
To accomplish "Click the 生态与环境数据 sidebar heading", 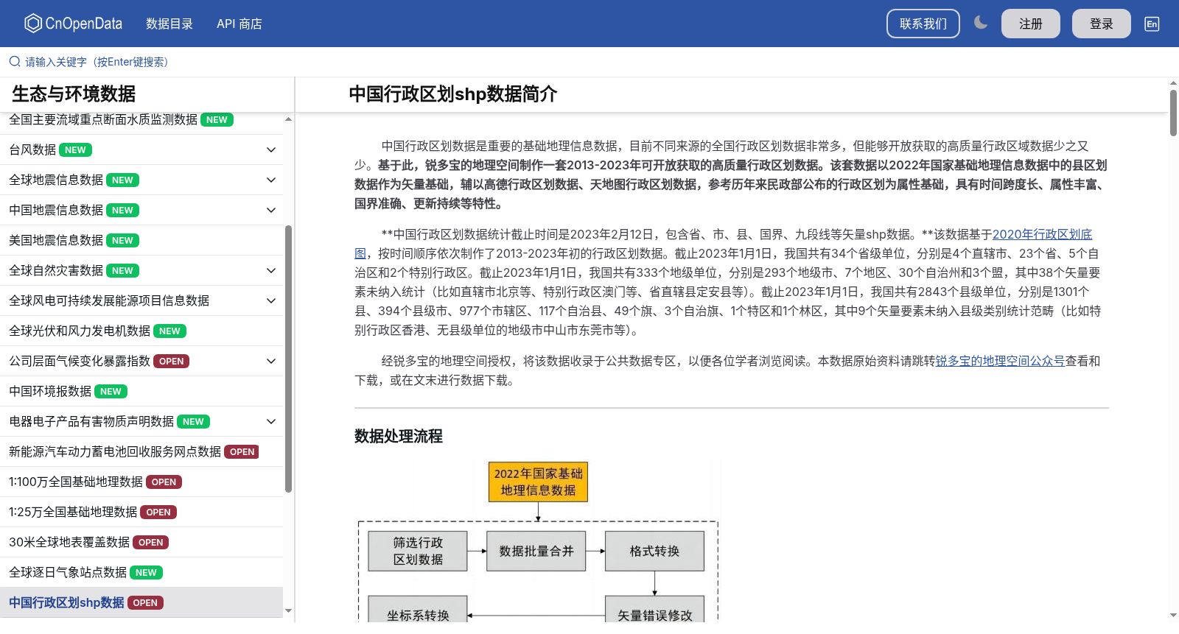I will (74, 94).
